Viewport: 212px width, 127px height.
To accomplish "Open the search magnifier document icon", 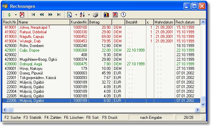I will pos(69,15).
